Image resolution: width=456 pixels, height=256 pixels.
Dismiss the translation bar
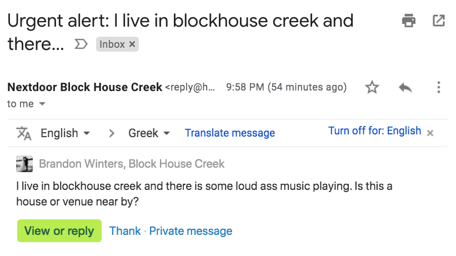[x=430, y=133]
